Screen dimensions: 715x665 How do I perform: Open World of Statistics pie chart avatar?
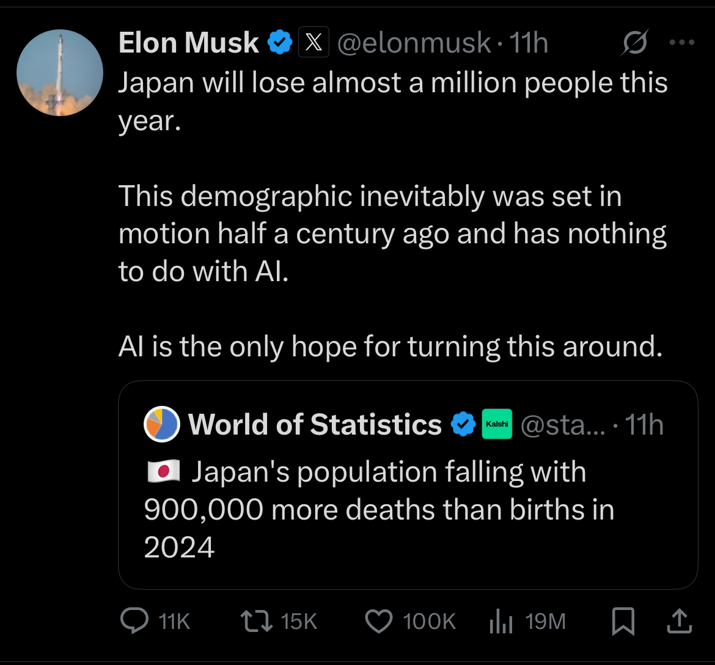(162, 424)
